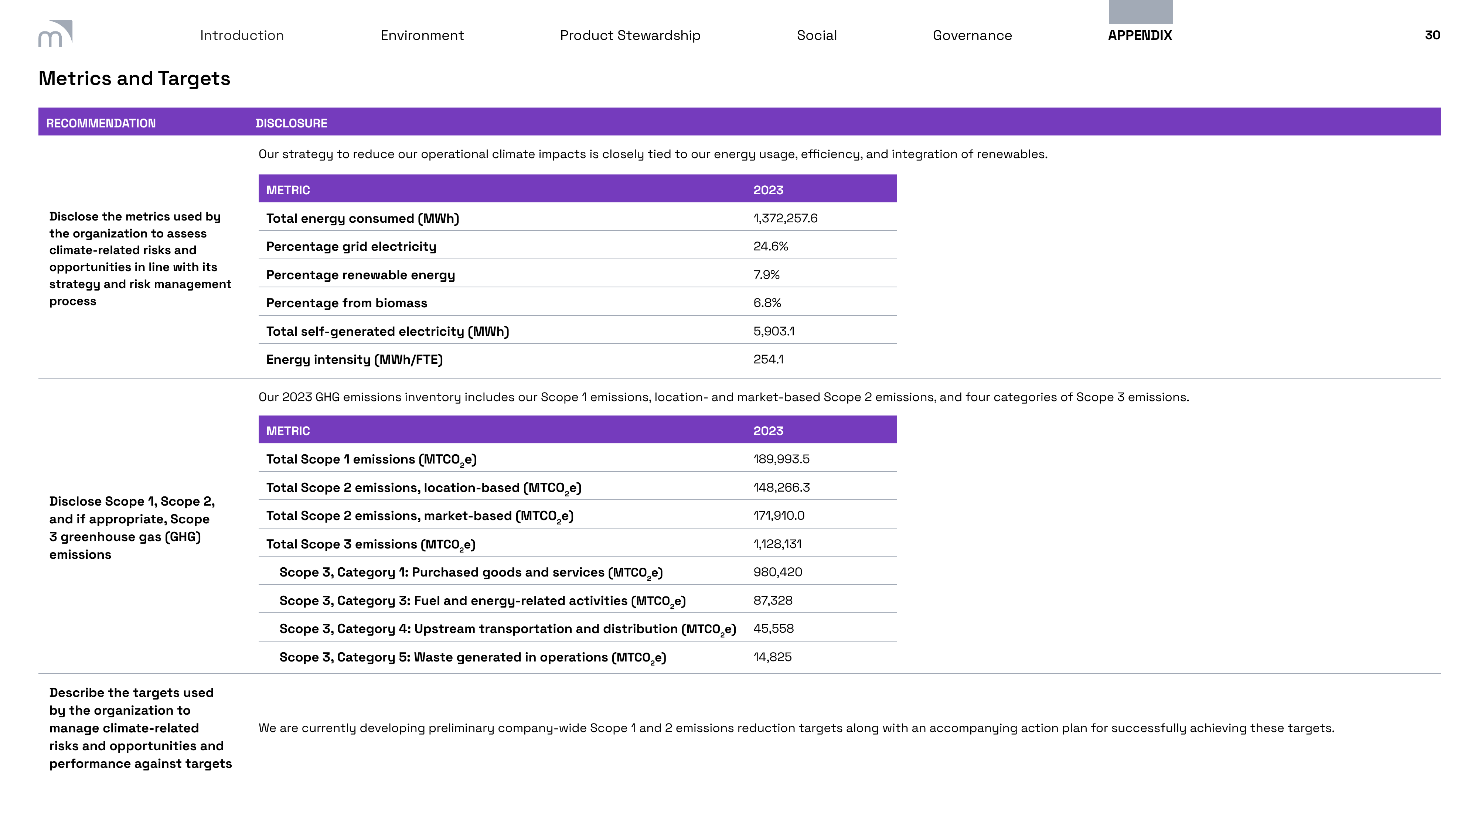Navigate to the Governance section

point(973,35)
